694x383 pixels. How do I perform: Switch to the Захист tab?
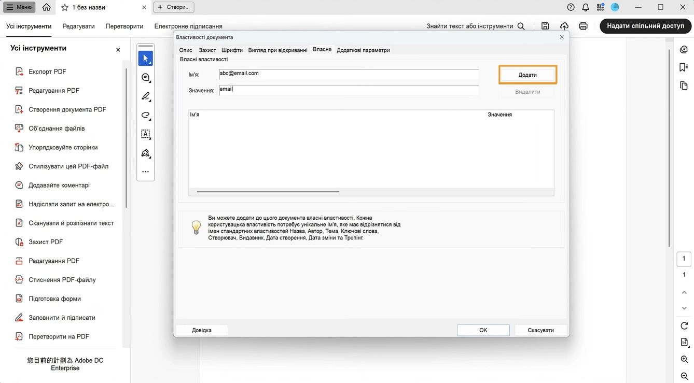(x=207, y=50)
